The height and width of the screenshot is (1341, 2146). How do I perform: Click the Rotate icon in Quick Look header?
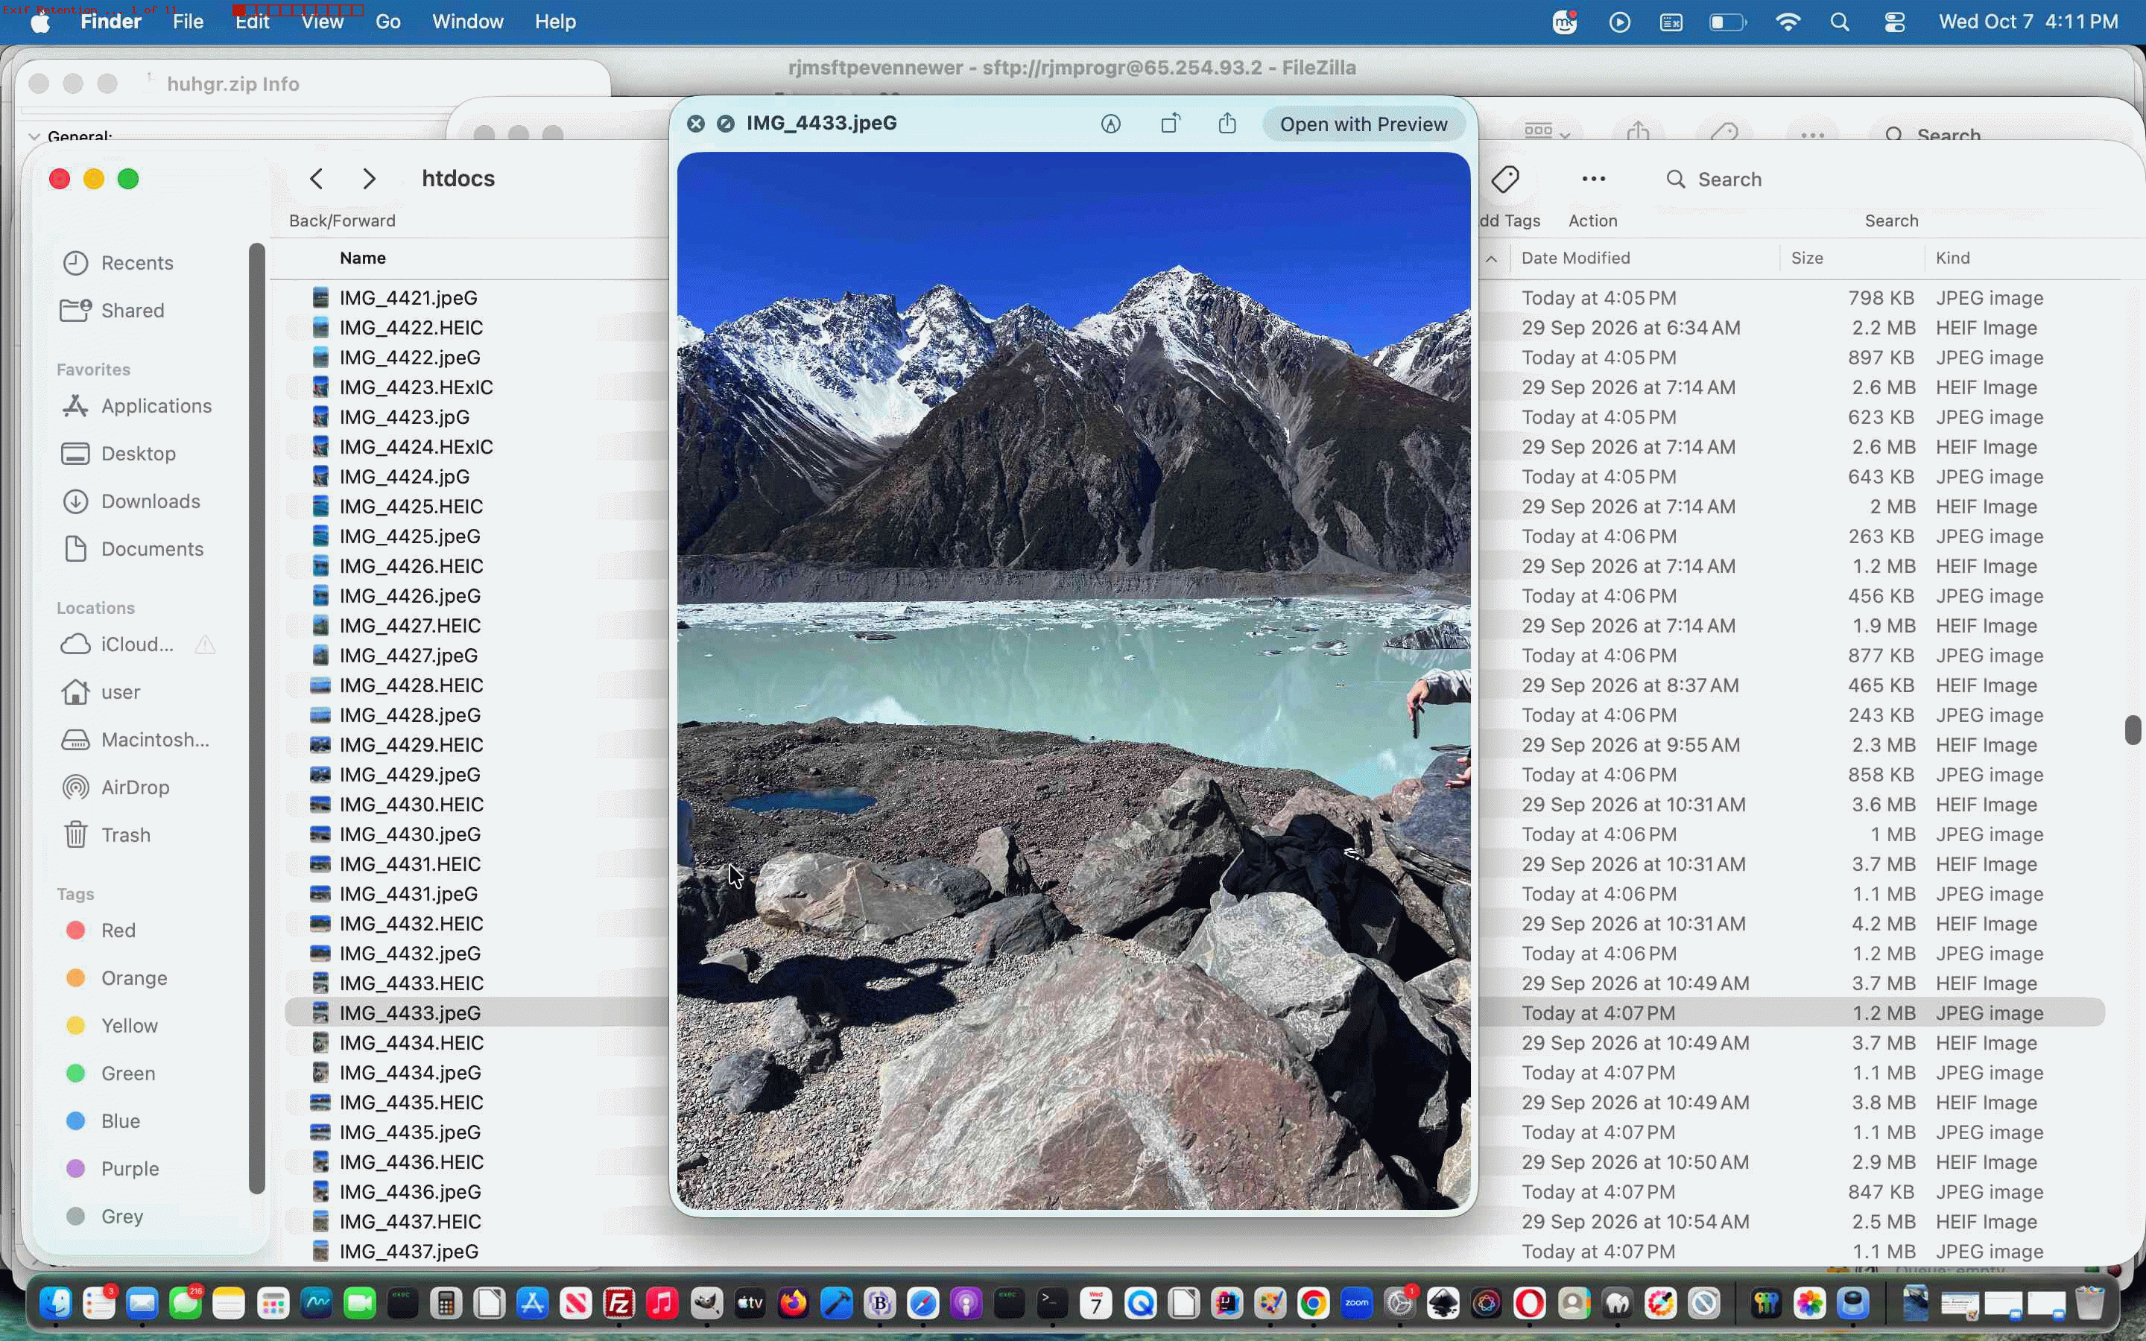(x=1171, y=123)
